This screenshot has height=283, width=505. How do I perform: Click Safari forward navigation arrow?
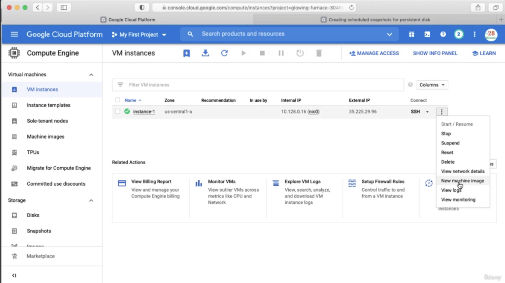point(47,7)
